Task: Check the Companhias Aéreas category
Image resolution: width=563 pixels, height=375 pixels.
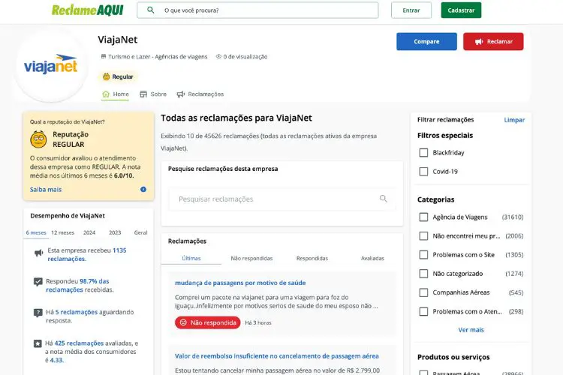Action: 423,292
